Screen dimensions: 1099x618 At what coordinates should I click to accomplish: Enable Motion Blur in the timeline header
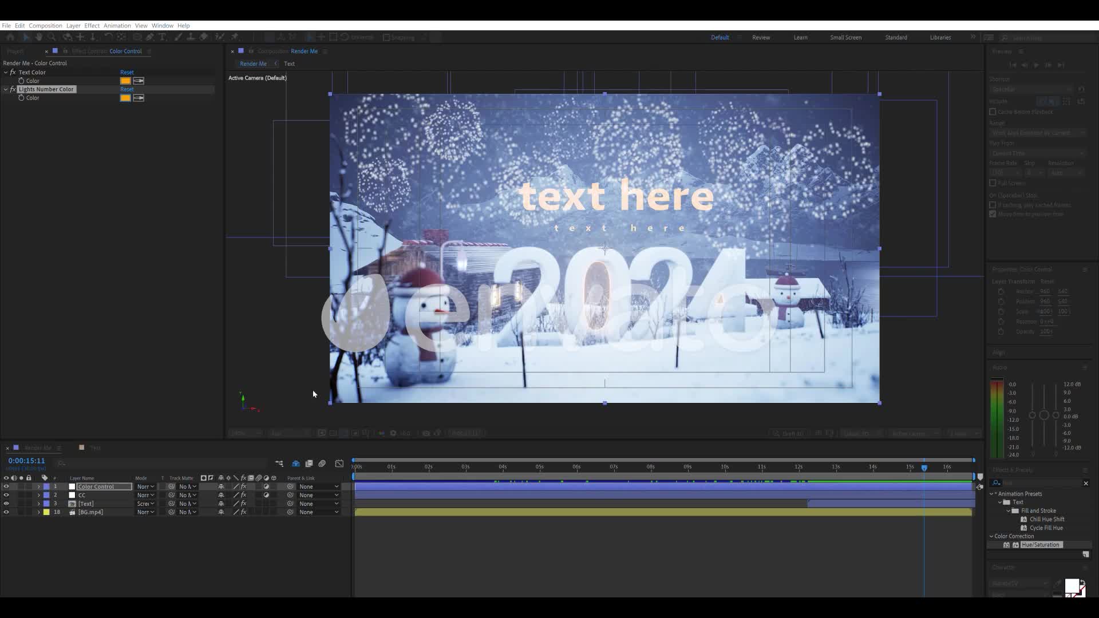[x=322, y=463]
